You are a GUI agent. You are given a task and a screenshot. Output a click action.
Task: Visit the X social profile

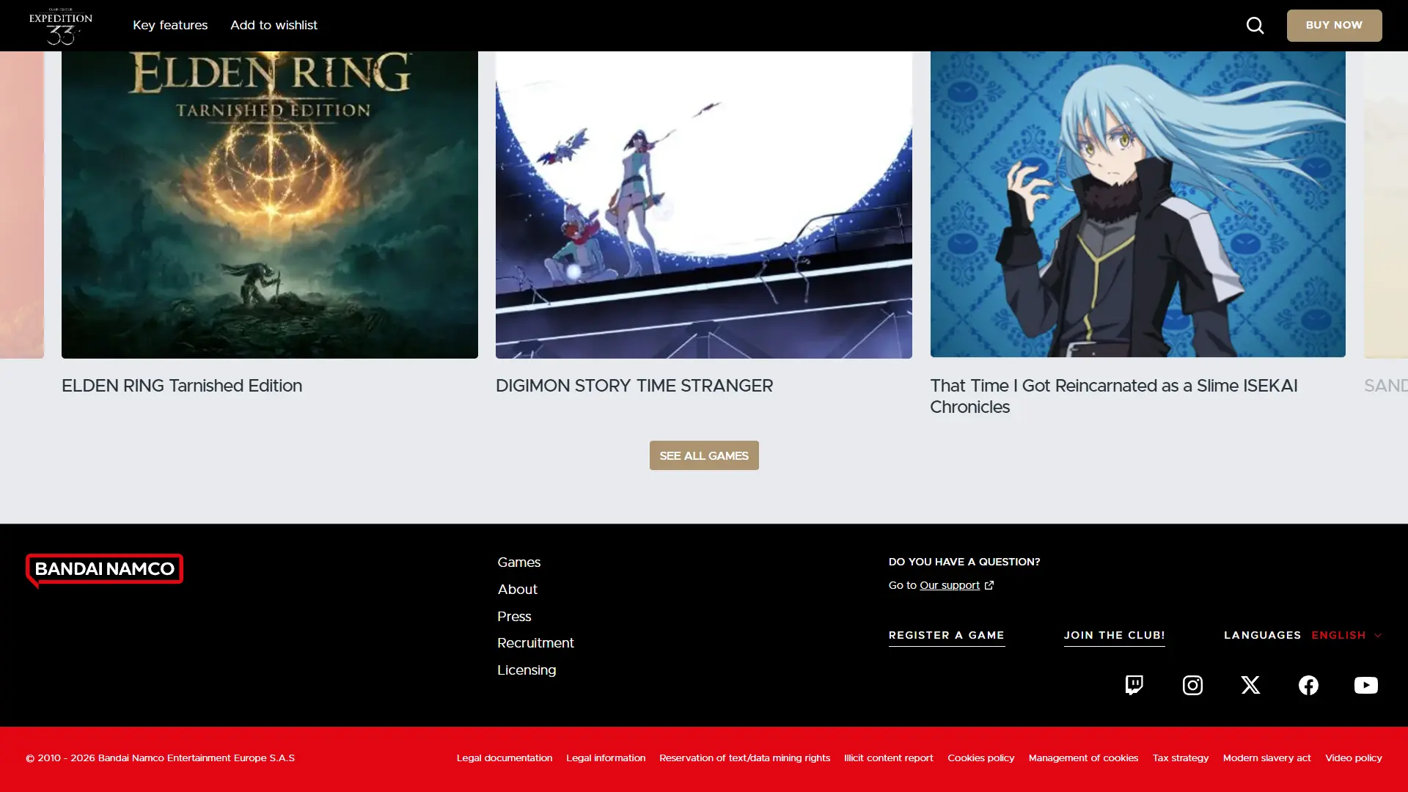click(x=1250, y=685)
